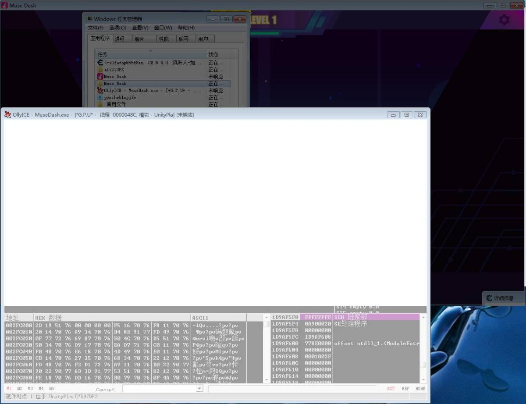
Task: Select stack entry 1D9AF608 value 0001002F
Action: pyautogui.click(x=345, y=357)
